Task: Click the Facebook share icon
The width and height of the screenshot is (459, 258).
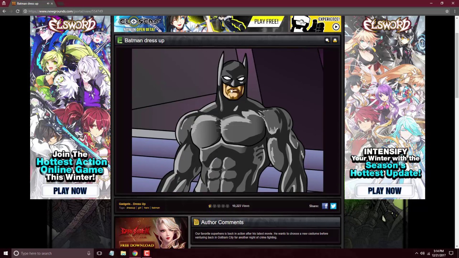Action: (x=325, y=206)
